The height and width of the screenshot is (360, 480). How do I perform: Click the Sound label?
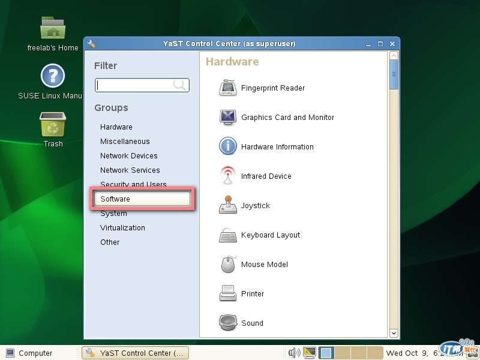coord(252,323)
